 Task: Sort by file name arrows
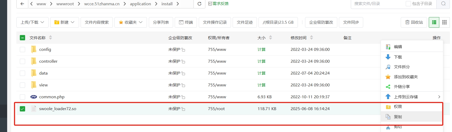(50, 38)
